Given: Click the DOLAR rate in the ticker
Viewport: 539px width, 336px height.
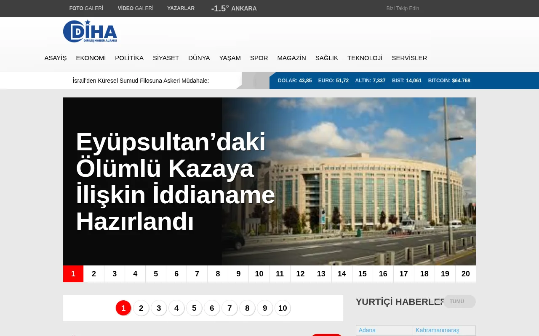Looking at the screenshot, I should 295,81.
